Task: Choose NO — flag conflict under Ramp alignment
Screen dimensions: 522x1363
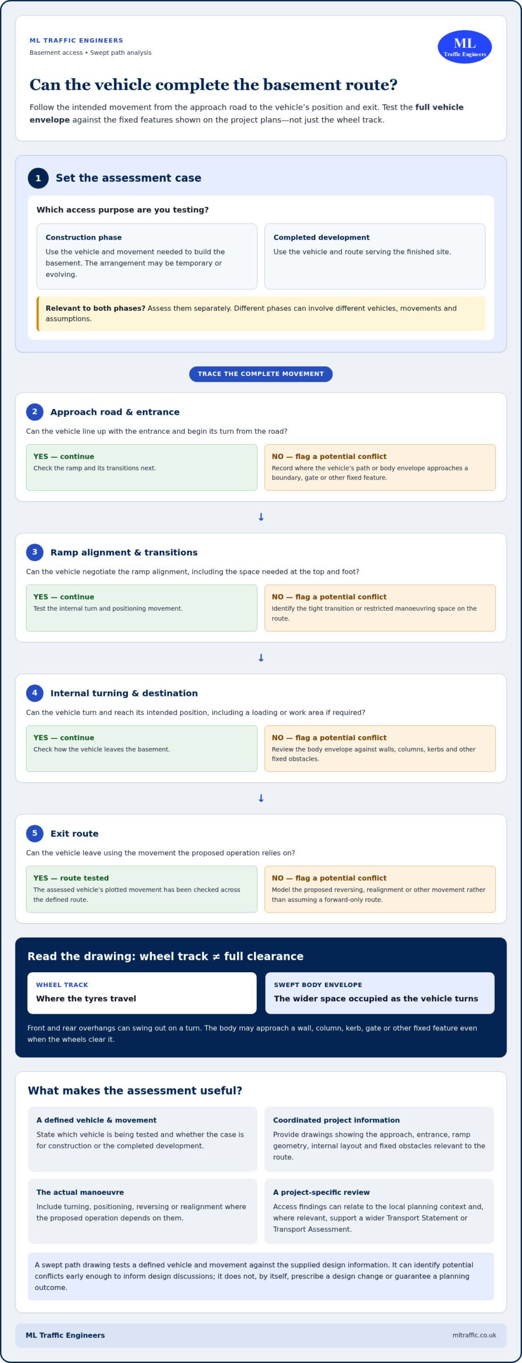Action: (380, 608)
